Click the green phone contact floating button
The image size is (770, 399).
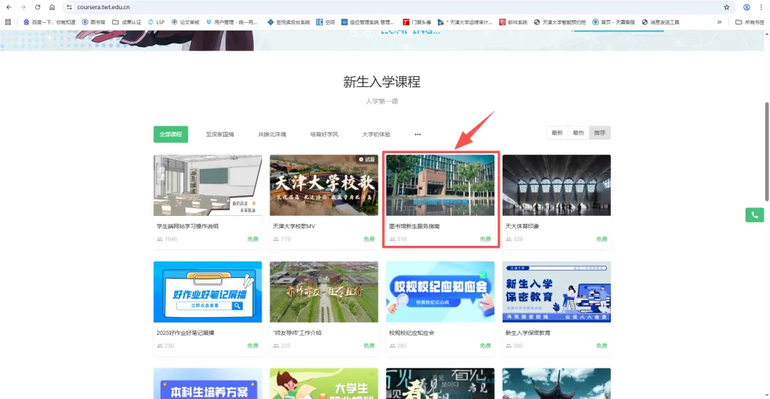[754, 214]
